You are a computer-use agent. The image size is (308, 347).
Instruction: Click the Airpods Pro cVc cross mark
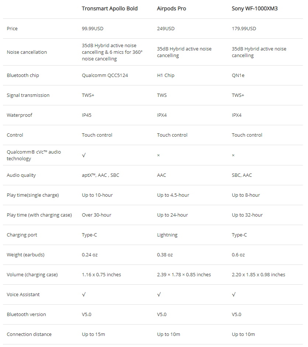point(158,155)
